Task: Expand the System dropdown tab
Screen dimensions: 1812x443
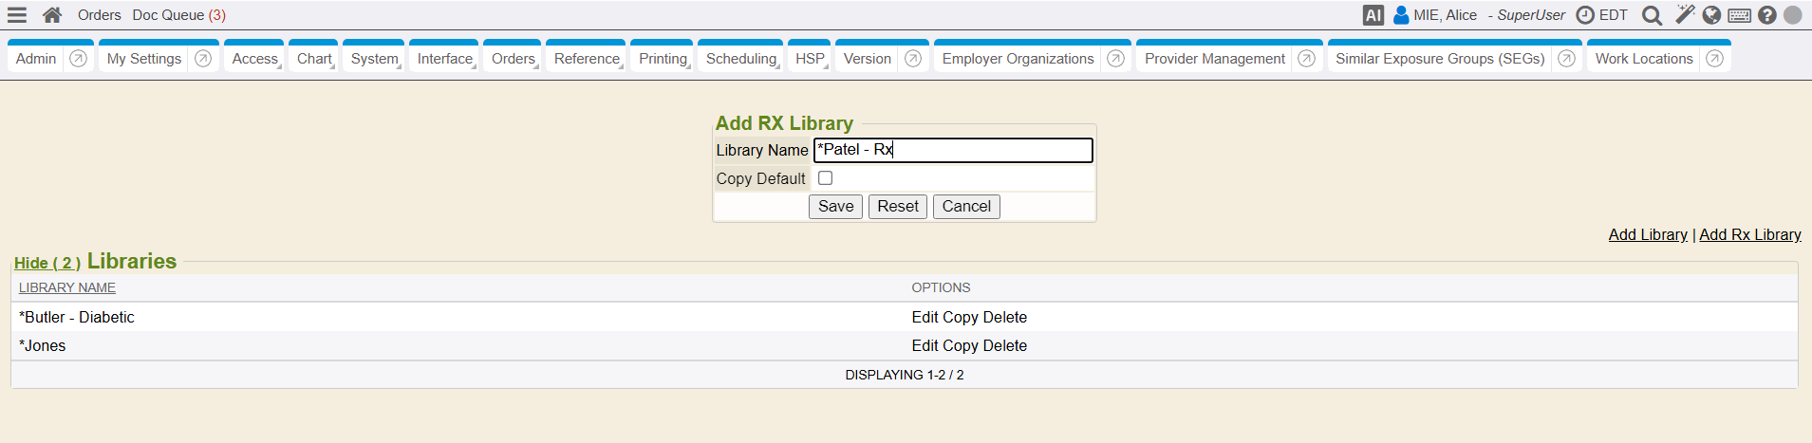Action: 374,59
